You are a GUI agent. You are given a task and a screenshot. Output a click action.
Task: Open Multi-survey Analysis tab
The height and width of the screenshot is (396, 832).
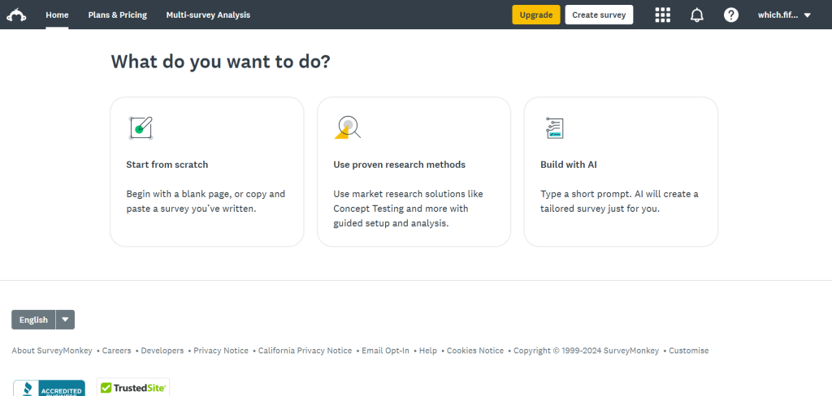pyautogui.click(x=208, y=15)
